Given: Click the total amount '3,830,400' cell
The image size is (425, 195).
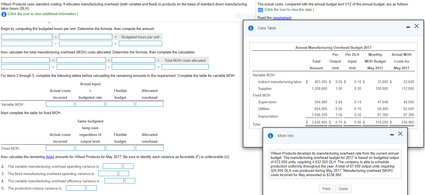Looking at the screenshot, I should tap(319, 122).
